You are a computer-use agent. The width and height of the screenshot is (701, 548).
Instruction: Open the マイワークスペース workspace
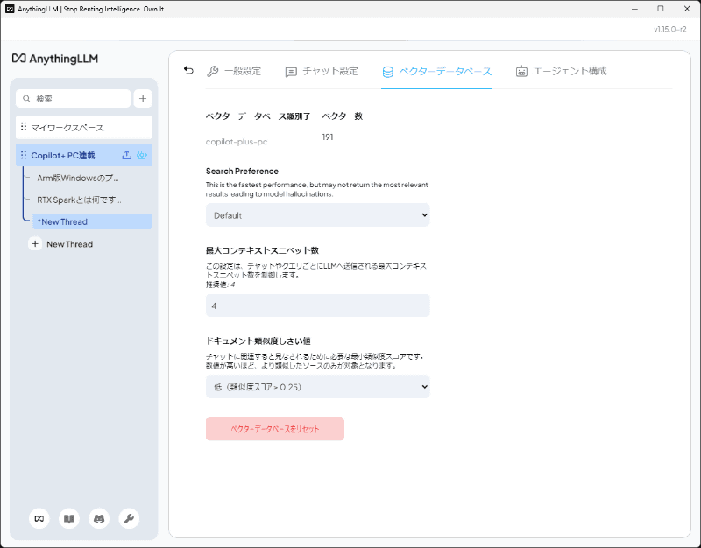[84, 128]
